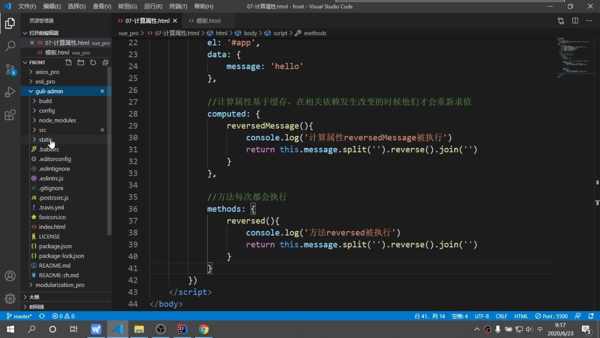
Task: Expand the es6_pro folder
Action: [x=45, y=82]
